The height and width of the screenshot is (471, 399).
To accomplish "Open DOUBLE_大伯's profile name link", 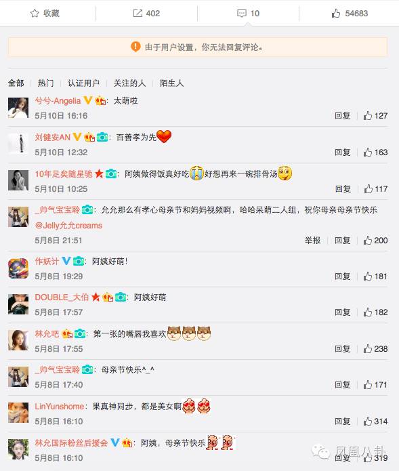I will click(x=62, y=298).
